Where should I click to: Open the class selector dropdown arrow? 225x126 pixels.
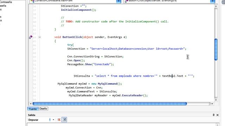click(118, 1)
